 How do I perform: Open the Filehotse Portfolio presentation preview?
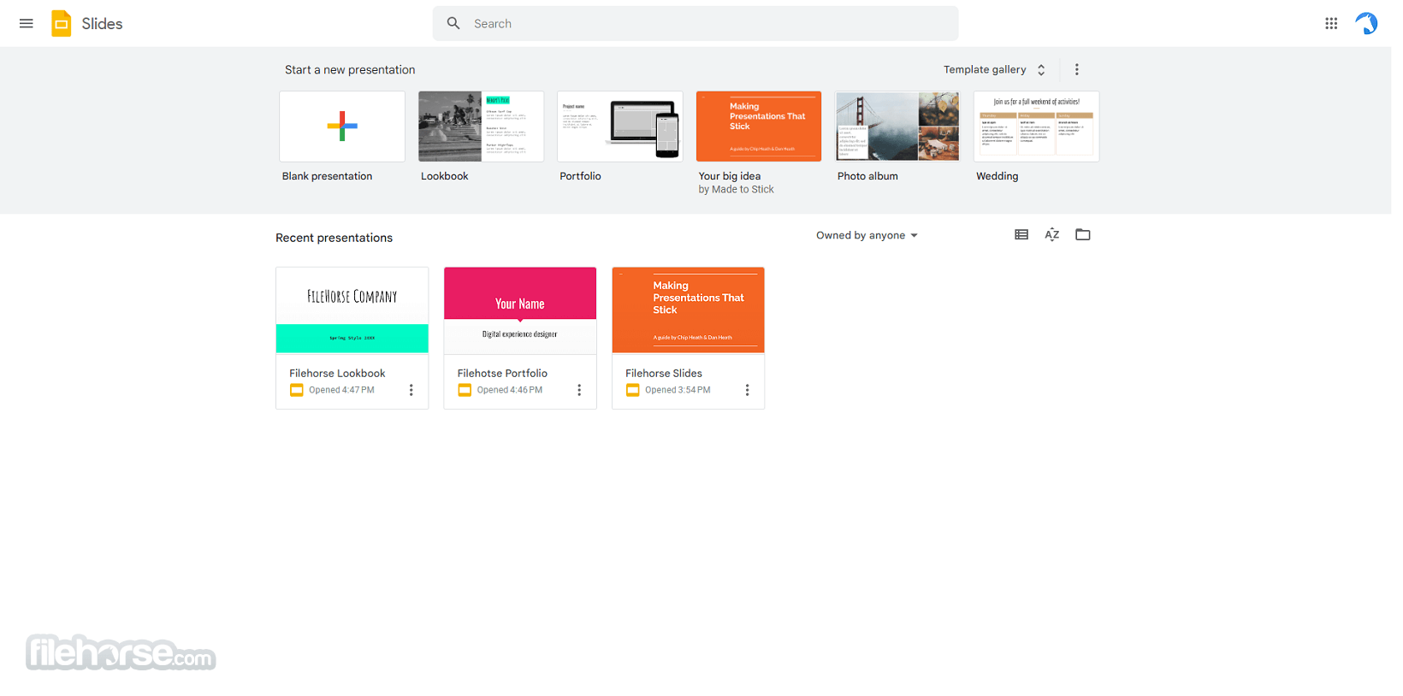click(520, 310)
